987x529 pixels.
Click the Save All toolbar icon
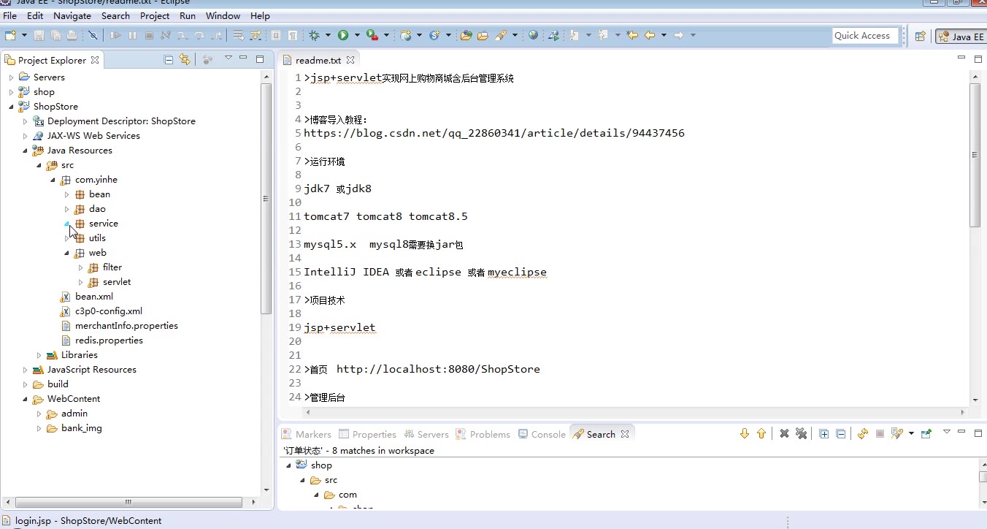pos(55,35)
